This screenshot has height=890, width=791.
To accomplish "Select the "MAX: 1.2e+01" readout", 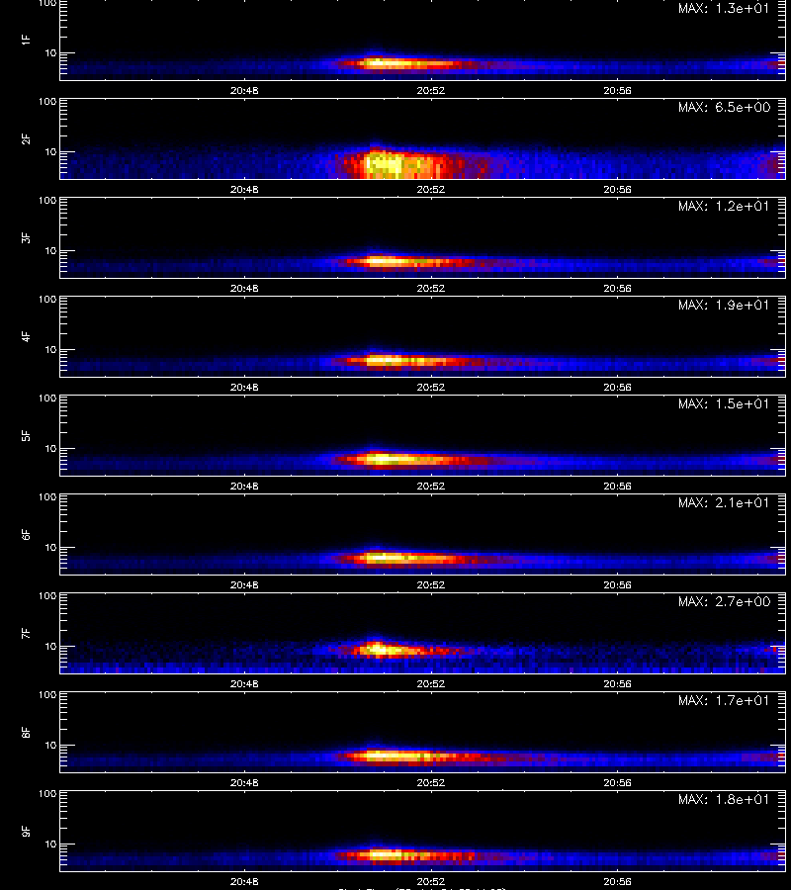I will (x=724, y=206).
